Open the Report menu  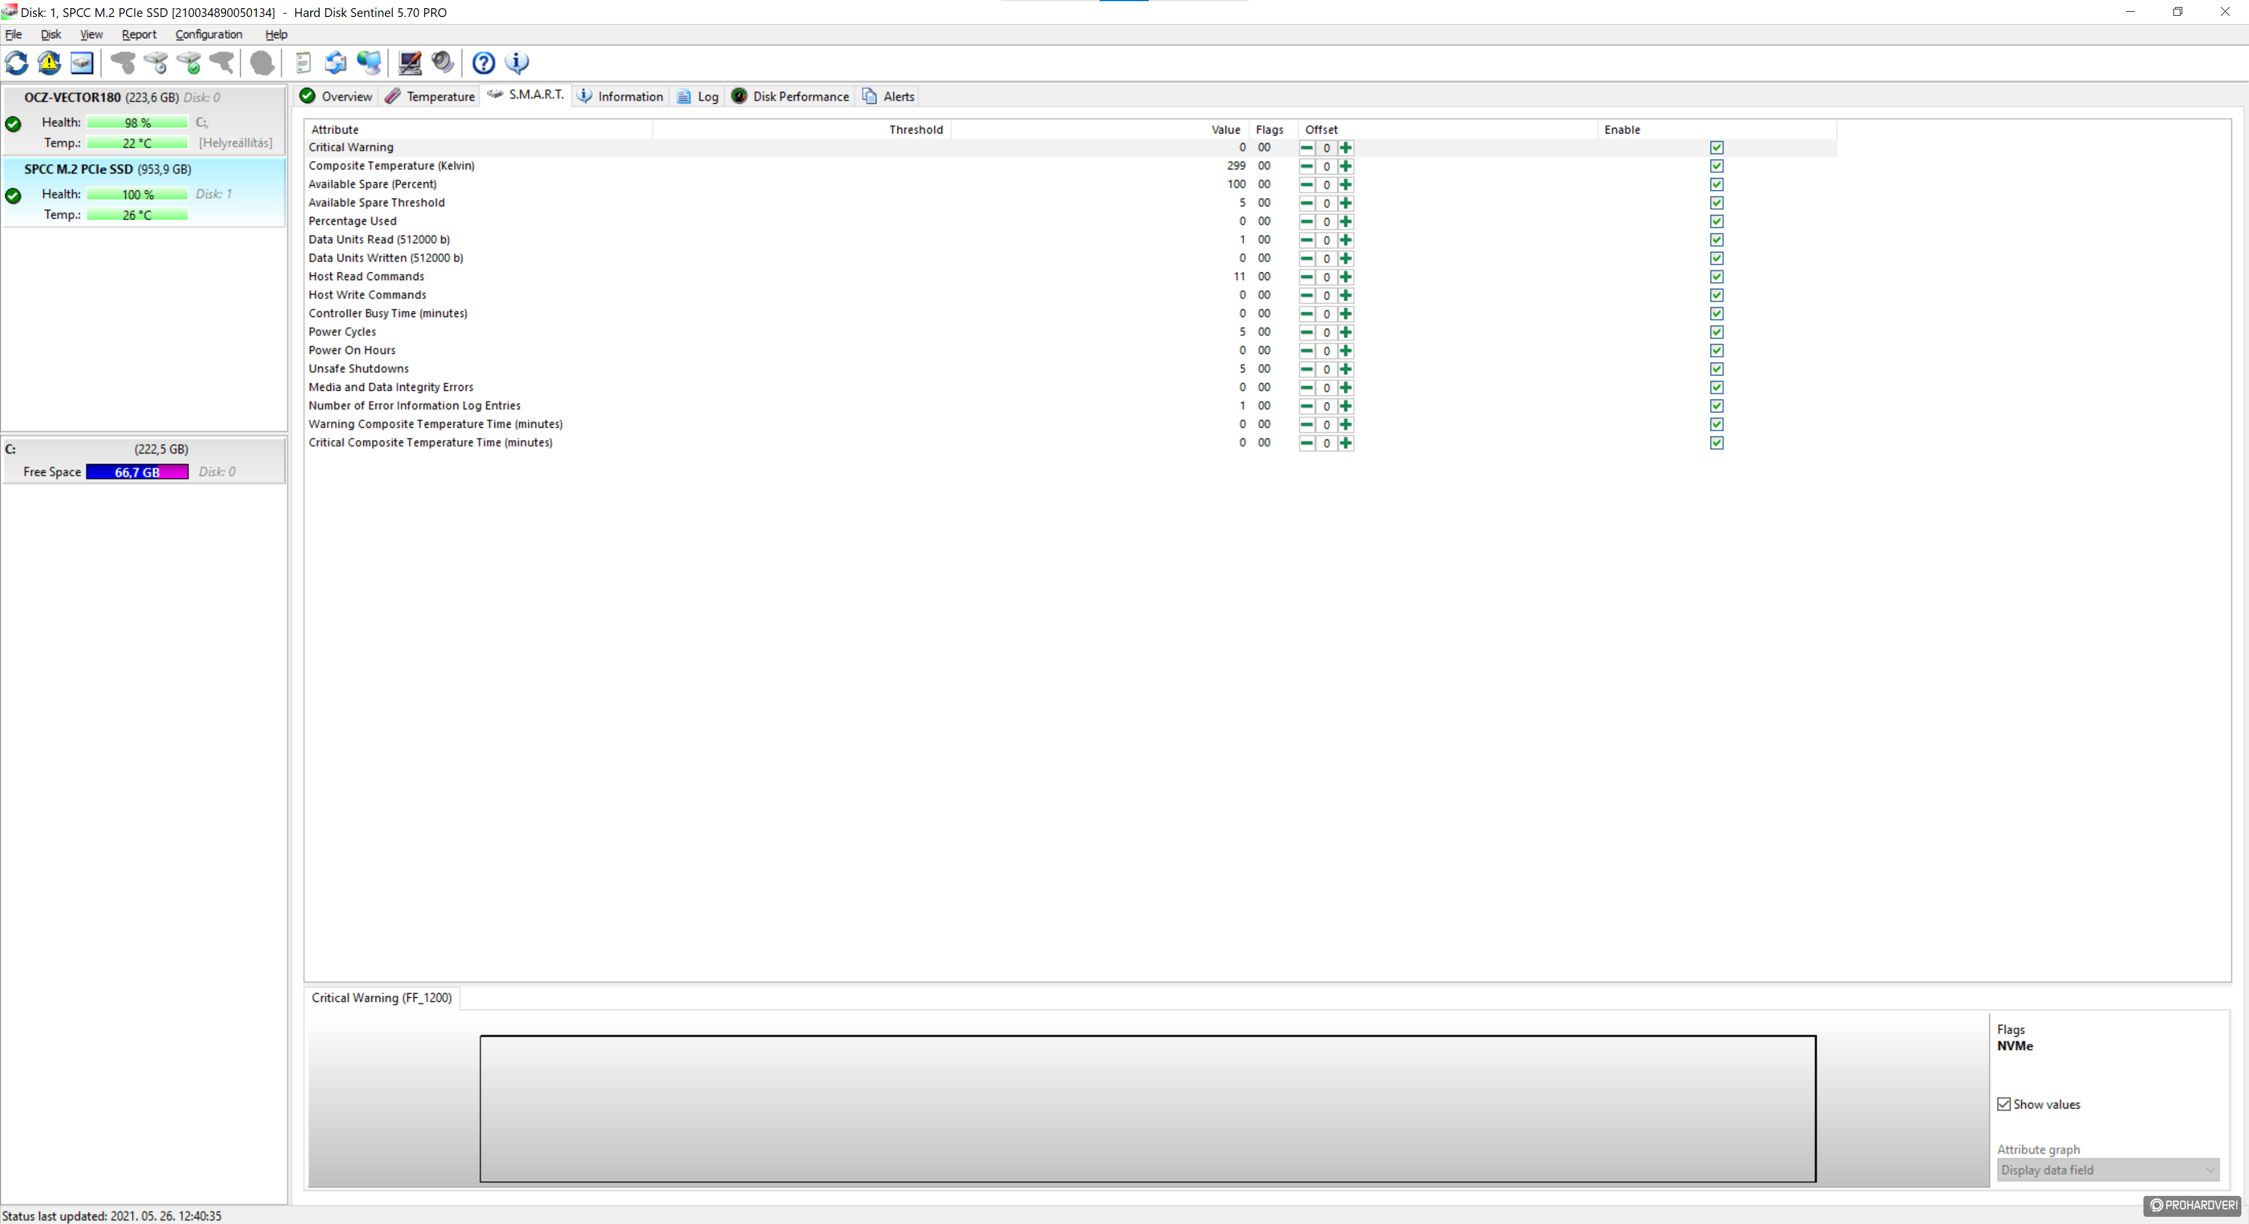(139, 34)
